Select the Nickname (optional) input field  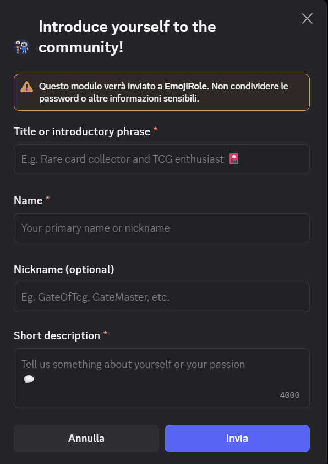pos(162,297)
